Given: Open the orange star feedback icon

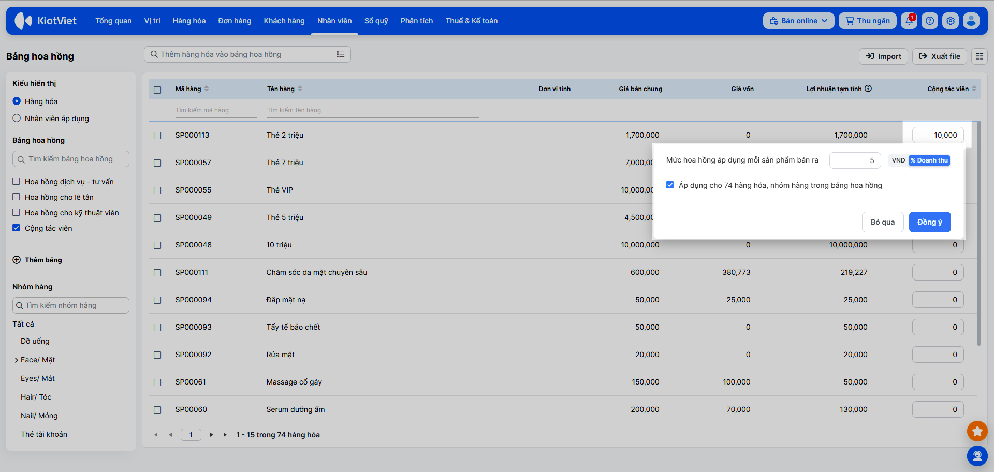Looking at the screenshot, I should click(x=977, y=431).
